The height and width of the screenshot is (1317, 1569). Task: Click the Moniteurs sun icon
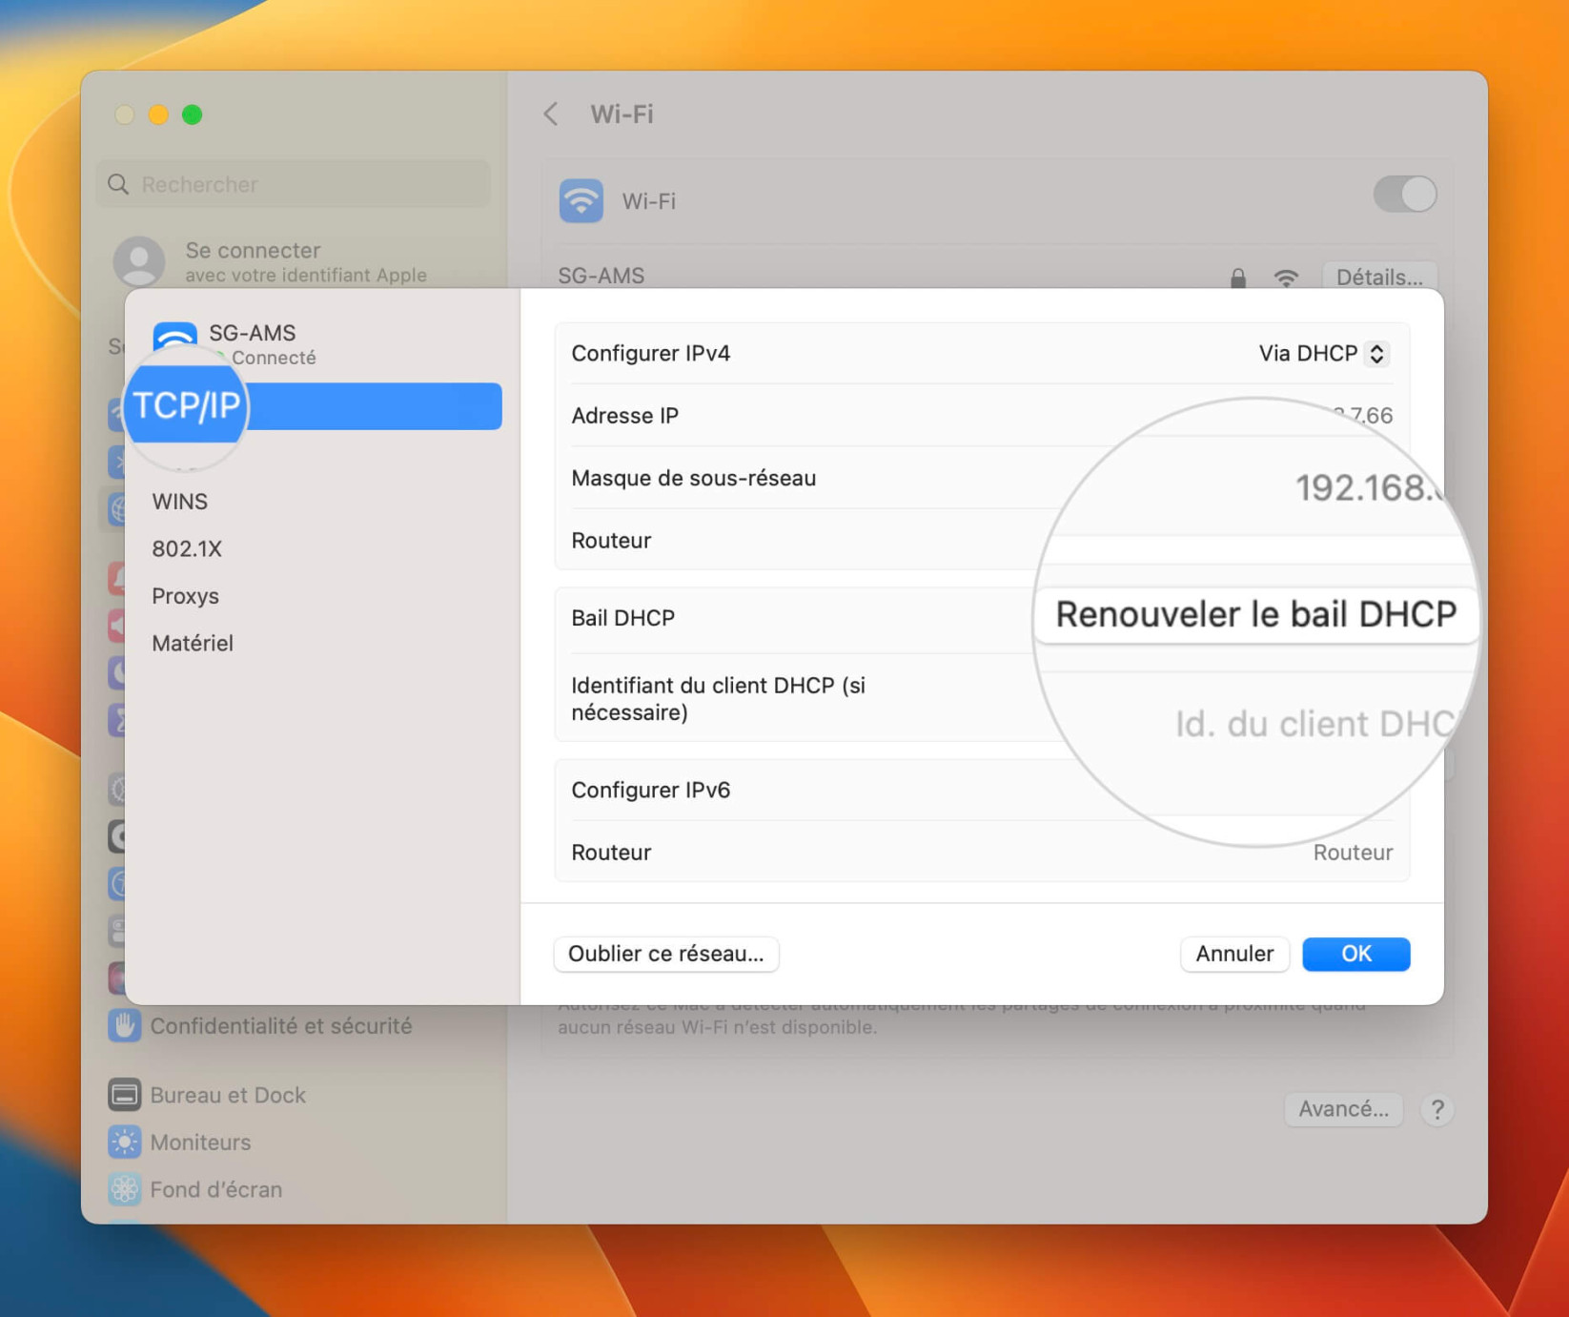click(x=124, y=1142)
